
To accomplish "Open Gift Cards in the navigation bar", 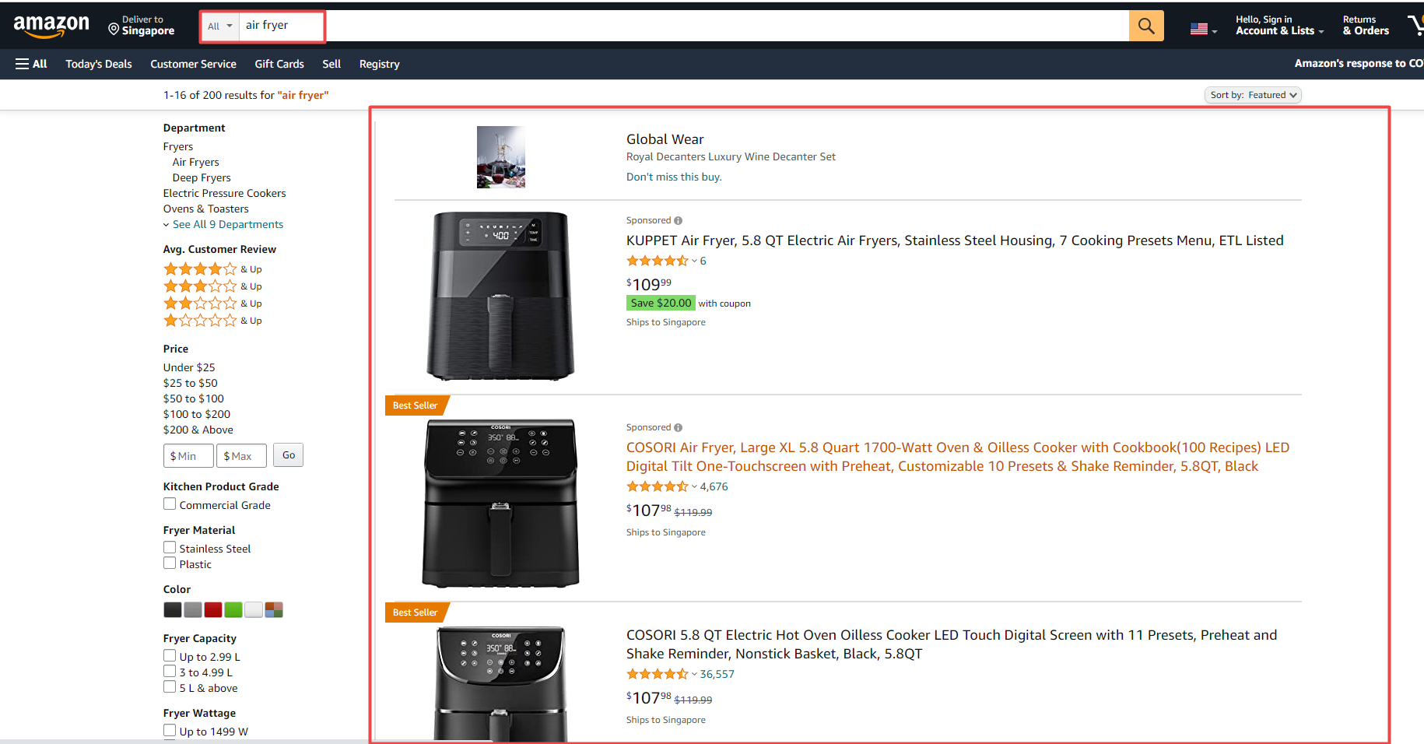I will [x=279, y=64].
